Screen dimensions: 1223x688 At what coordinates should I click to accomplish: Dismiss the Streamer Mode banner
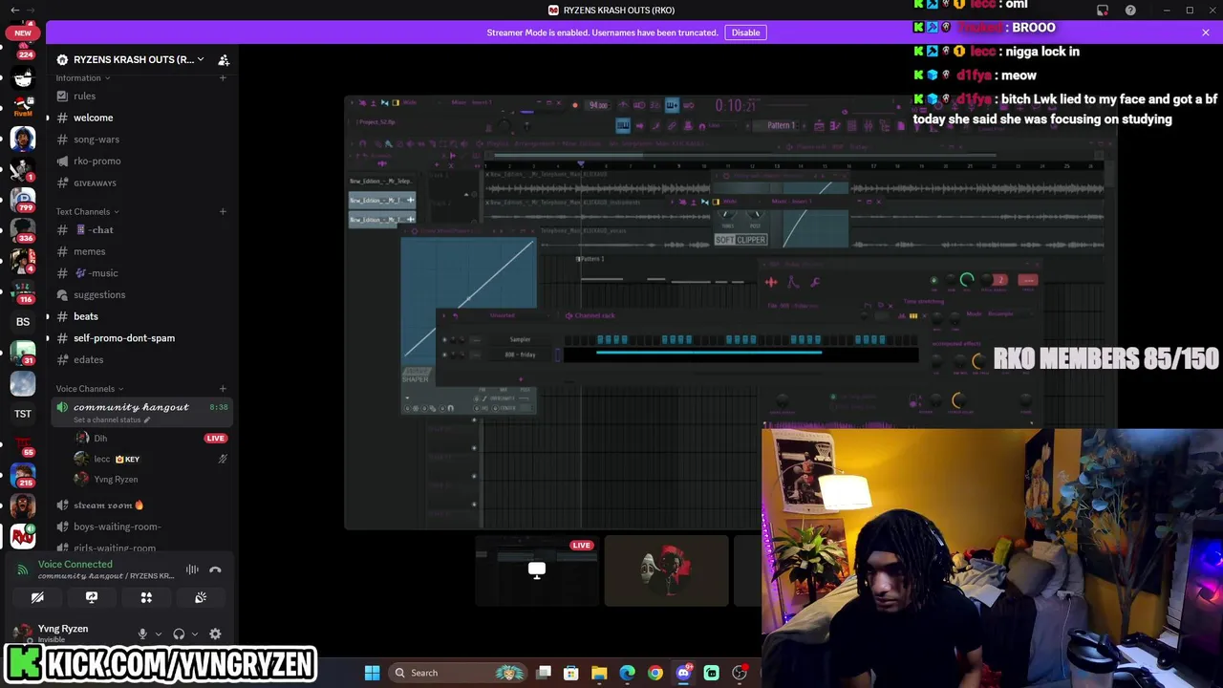pyautogui.click(x=1206, y=32)
